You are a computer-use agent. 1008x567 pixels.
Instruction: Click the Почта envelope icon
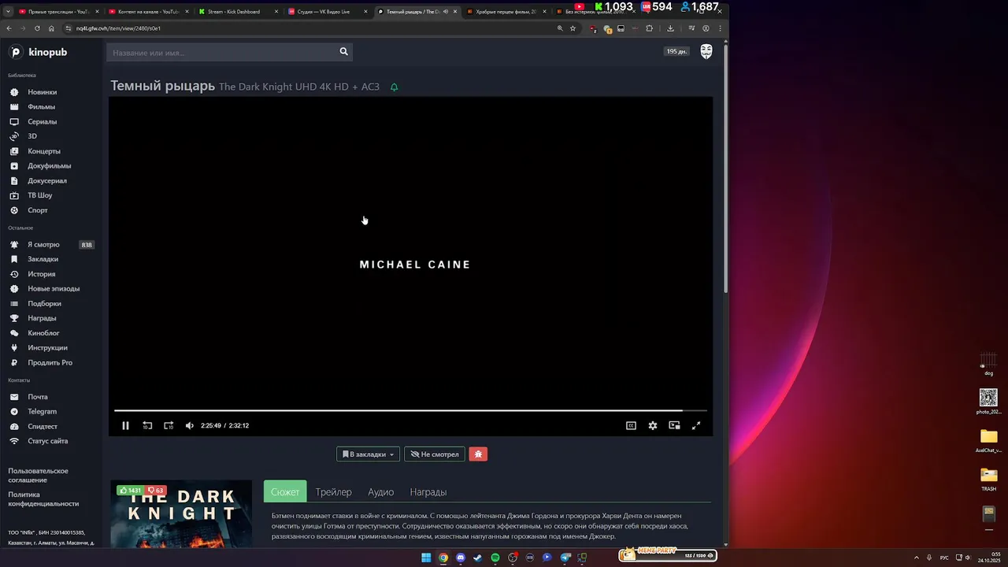(x=14, y=397)
